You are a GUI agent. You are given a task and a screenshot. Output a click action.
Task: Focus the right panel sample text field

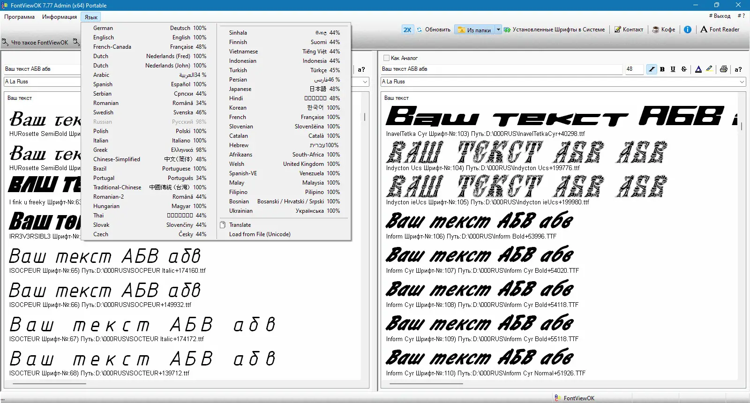point(502,69)
